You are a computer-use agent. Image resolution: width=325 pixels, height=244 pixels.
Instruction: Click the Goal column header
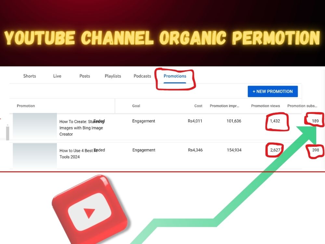pos(136,106)
